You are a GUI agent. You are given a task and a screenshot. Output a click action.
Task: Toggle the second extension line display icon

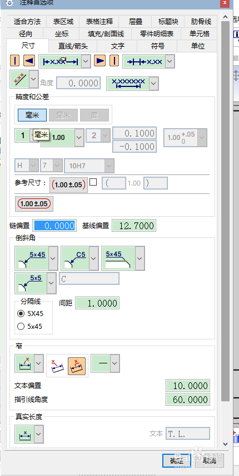tap(114, 61)
